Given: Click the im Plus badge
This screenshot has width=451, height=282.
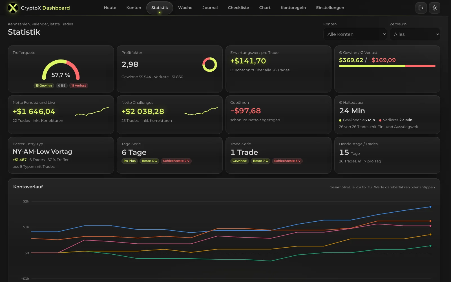Looking at the screenshot, I should point(130,161).
